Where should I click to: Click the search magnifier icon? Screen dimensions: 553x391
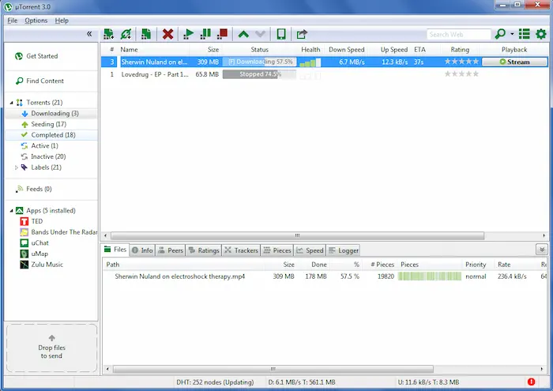pyautogui.click(x=500, y=34)
